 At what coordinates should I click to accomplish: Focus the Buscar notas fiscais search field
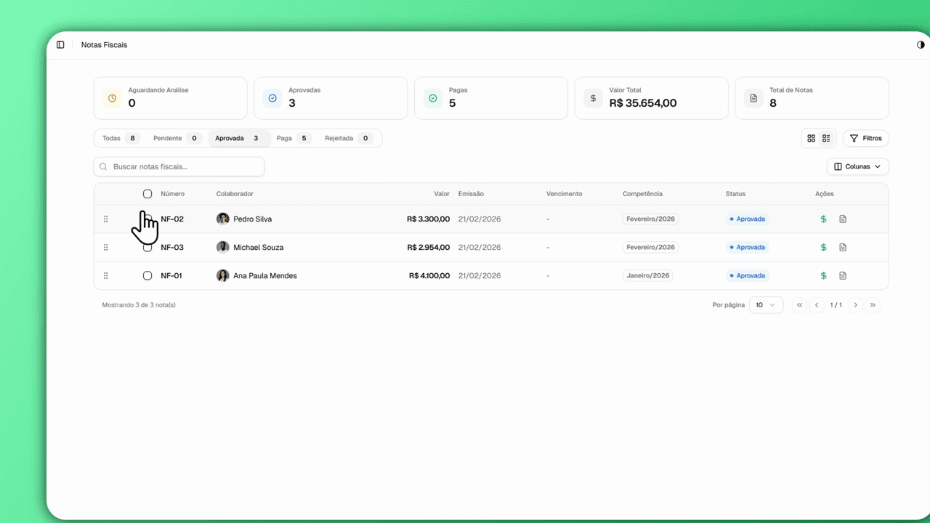[x=179, y=166]
